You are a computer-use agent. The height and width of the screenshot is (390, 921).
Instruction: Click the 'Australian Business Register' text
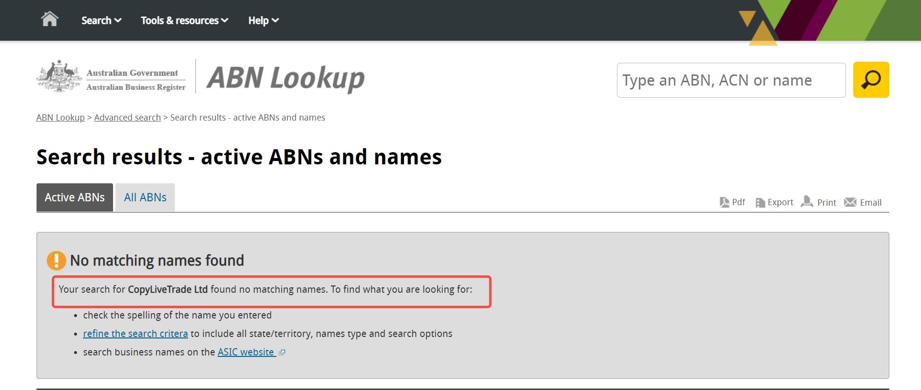pyautogui.click(x=136, y=87)
